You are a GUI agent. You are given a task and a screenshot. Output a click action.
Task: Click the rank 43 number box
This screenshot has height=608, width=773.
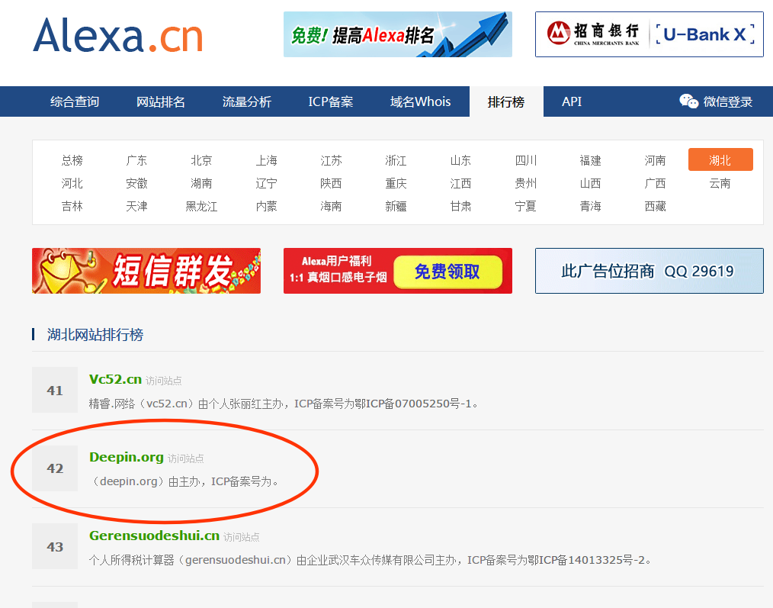[x=55, y=546]
